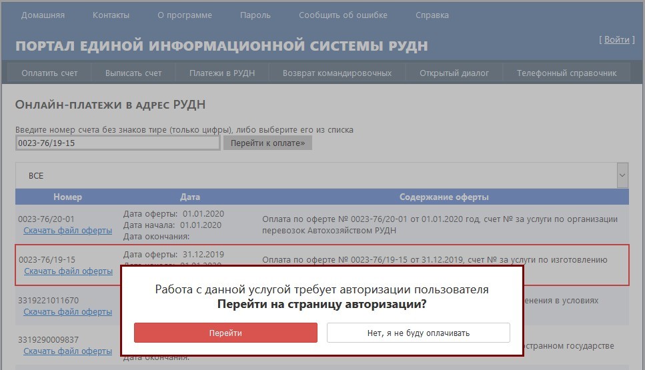Viewport: 645px width, 370px height.
Task: Open the Платежи в РУДН tab
Action: (x=222, y=73)
